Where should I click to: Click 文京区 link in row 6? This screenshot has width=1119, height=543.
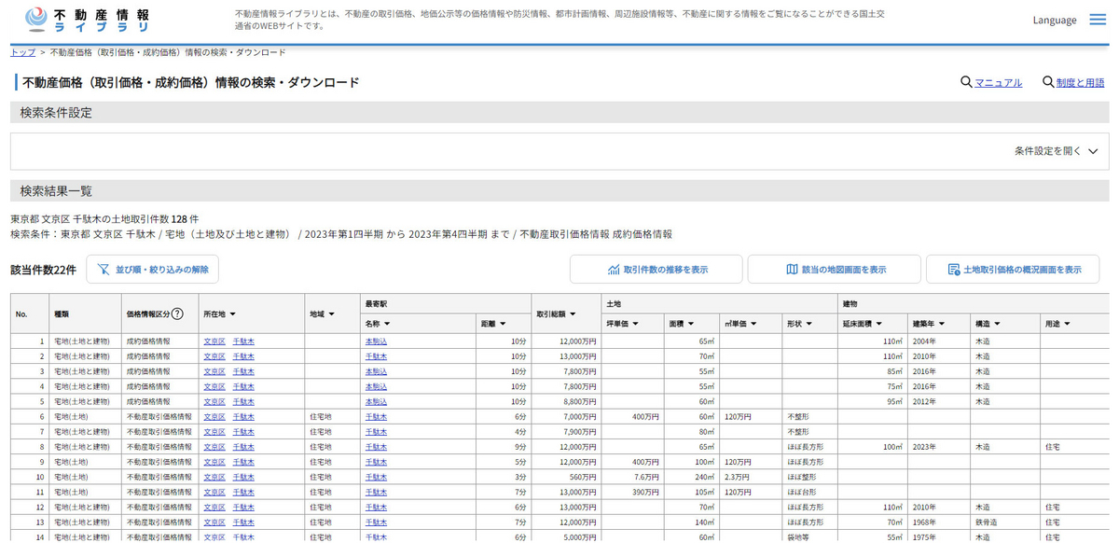(214, 417)
